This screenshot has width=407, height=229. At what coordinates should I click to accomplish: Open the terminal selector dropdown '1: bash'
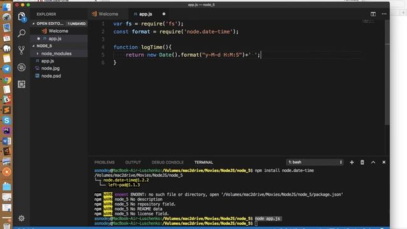(315, 162)
